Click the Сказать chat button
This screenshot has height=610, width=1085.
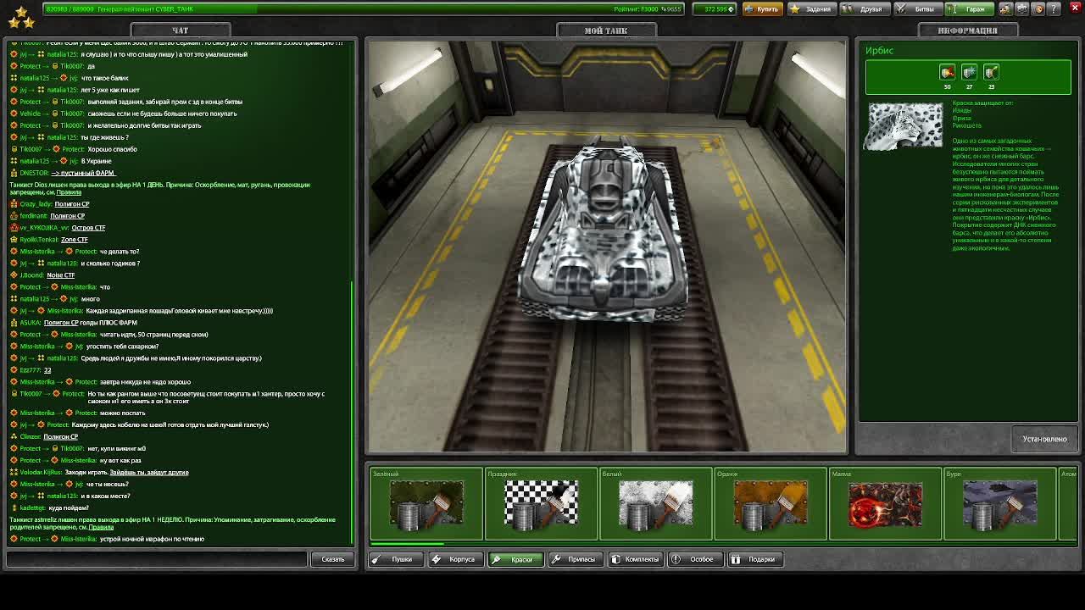pos(332,559)
